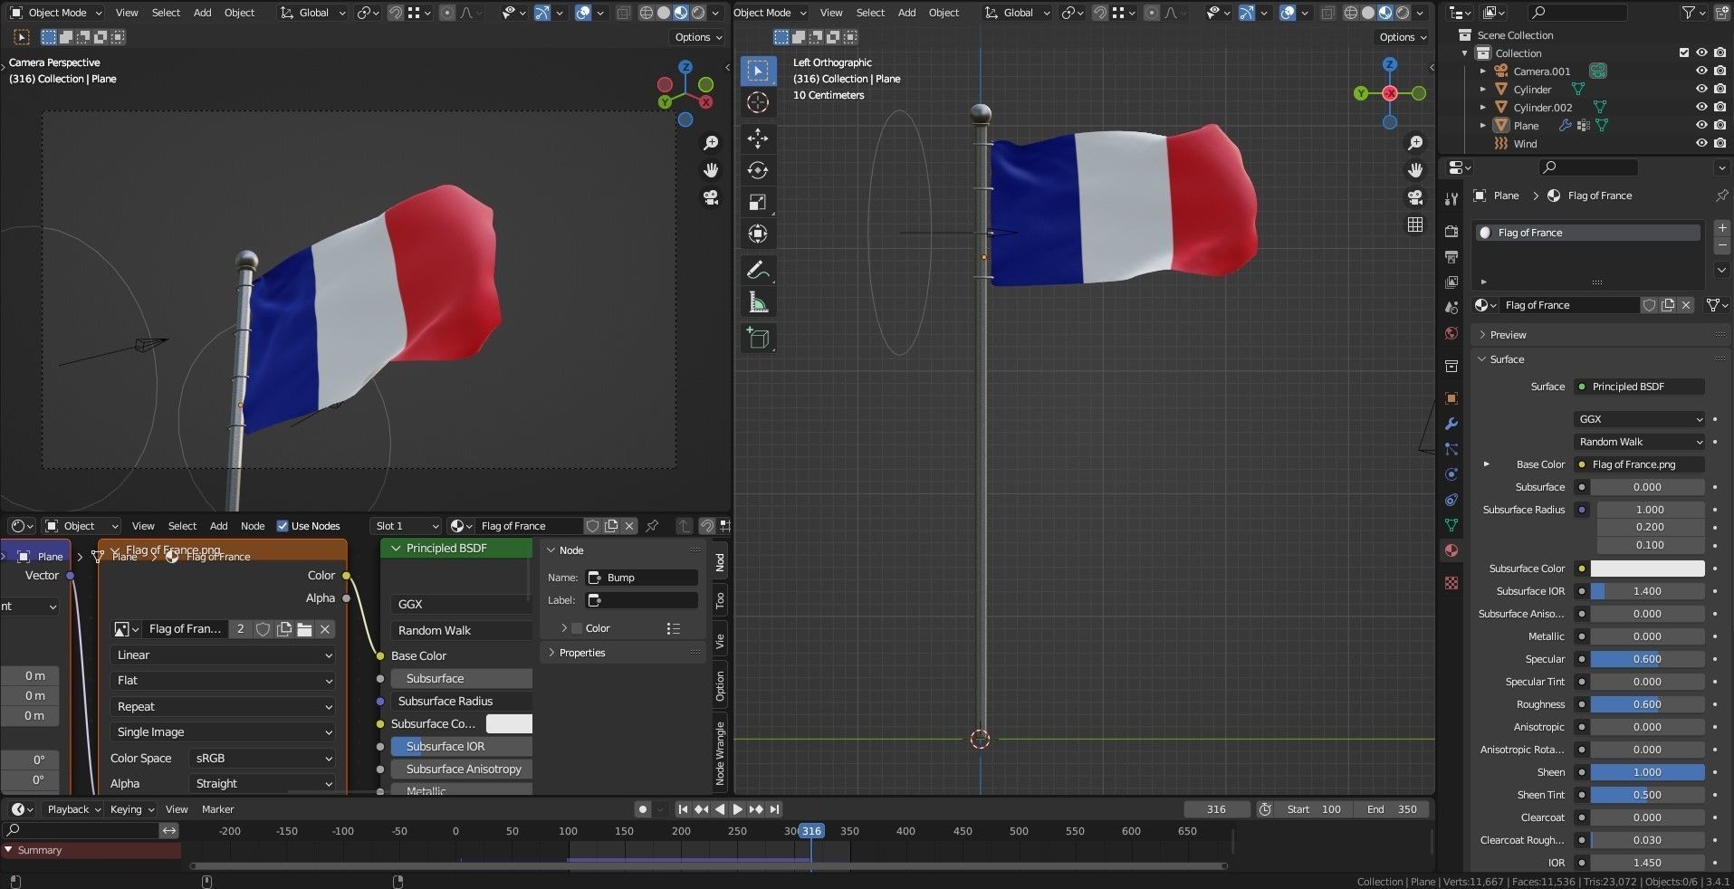
Task: Activate the Measure tool
Action: [758, 301]
